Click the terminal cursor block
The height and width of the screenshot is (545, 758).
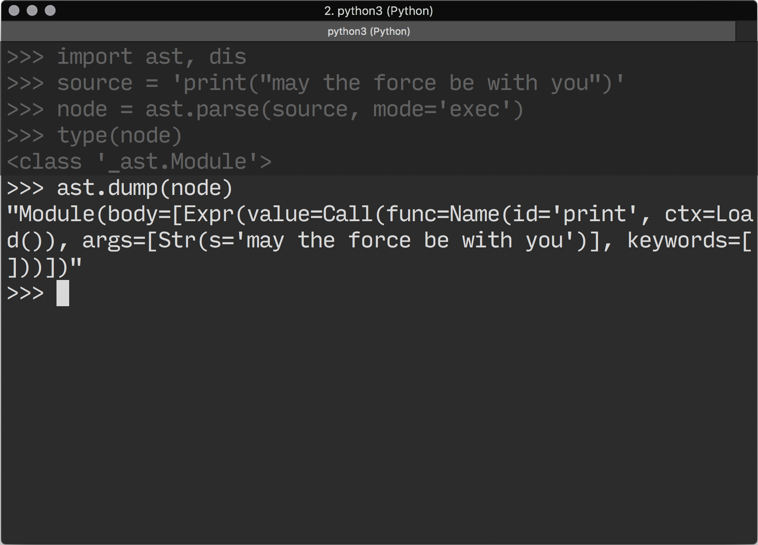coord(63,293)
